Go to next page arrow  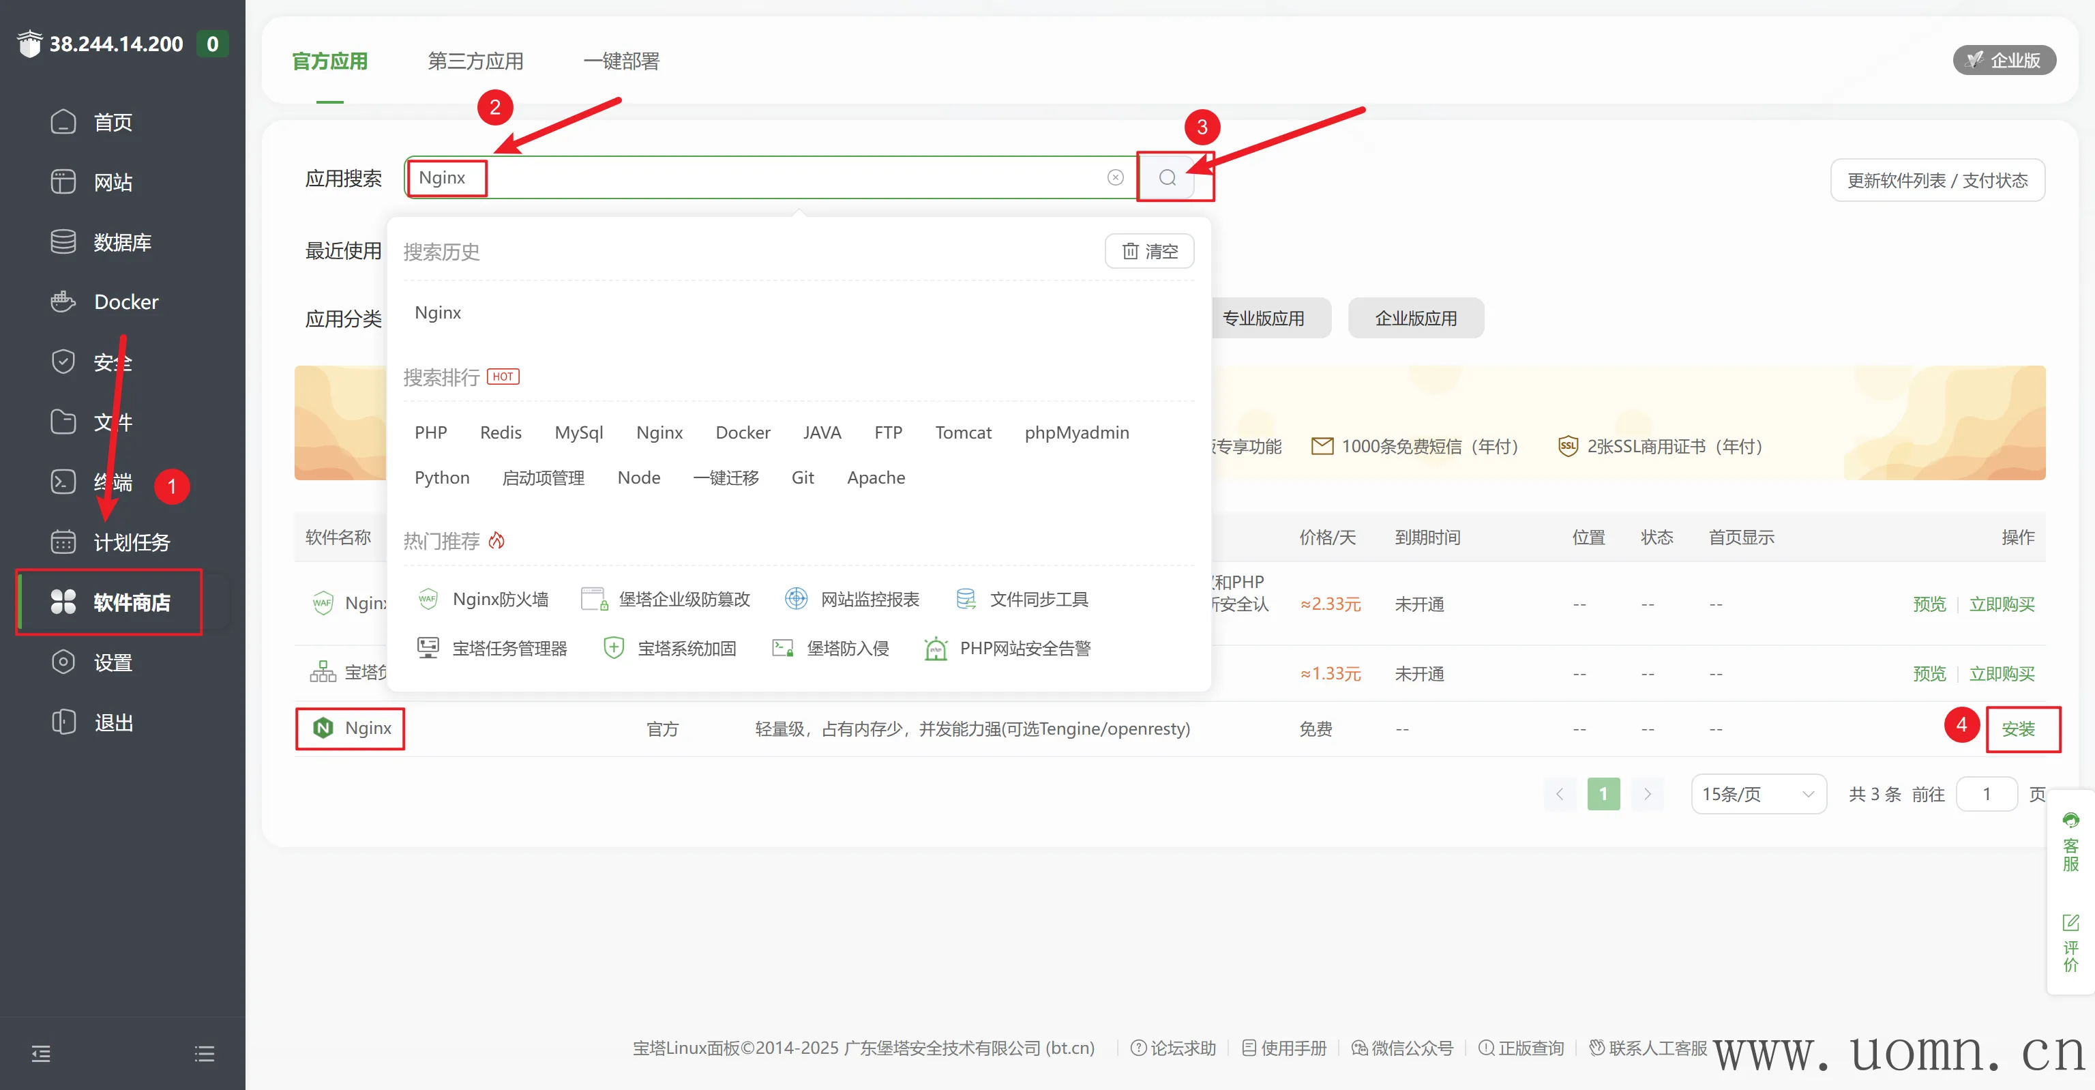1647,793
